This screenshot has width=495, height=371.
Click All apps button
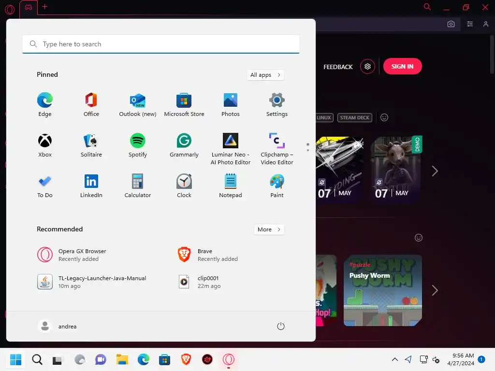[265, 75]
